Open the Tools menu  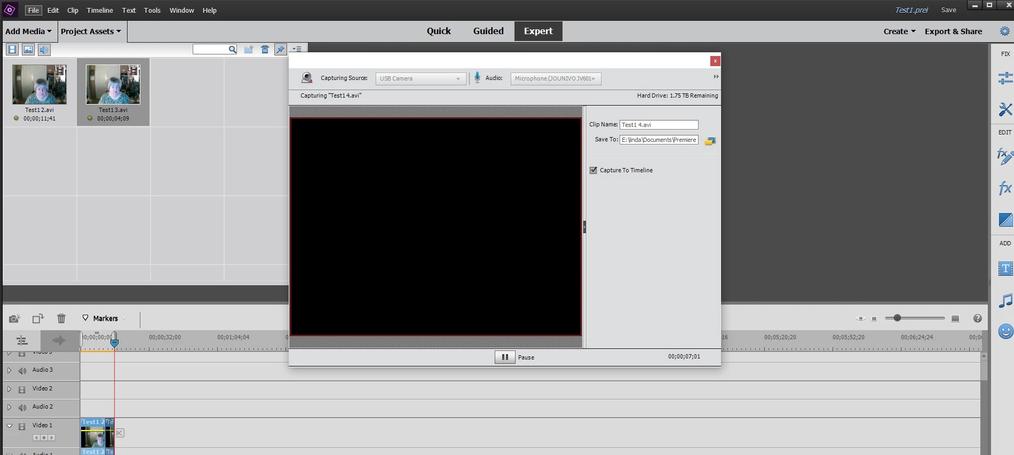click(152, 10)
